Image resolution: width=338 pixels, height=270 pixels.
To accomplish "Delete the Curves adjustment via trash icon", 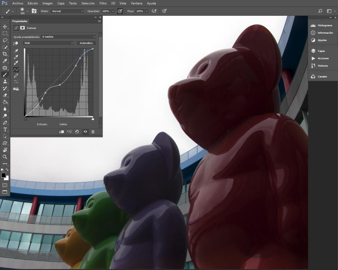I will (x=93, y=132).
